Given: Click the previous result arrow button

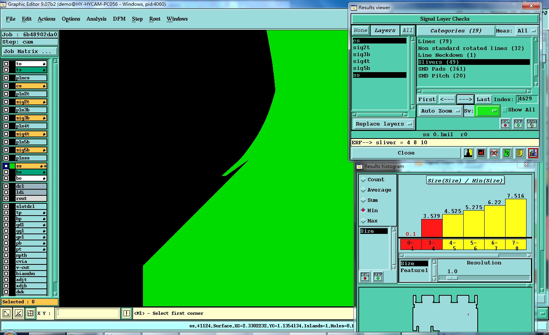Looking at the screenshot, I should point(447,100).
